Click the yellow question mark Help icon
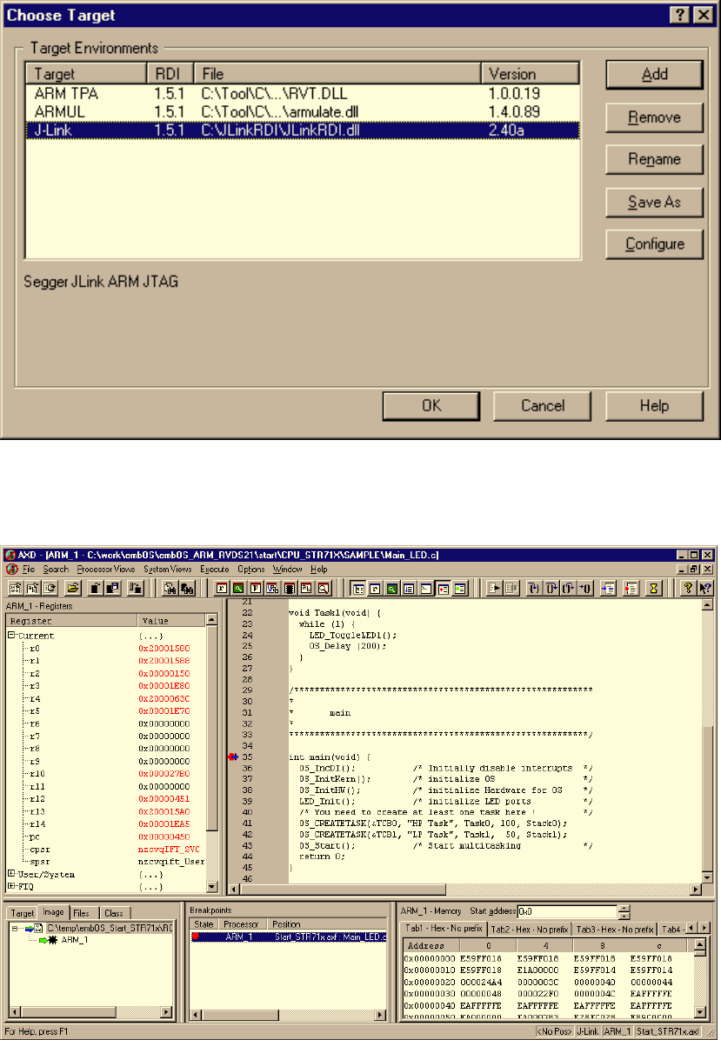Image resolution: width=721 pixels, height=1040 pixels. (x=688, y=588)
